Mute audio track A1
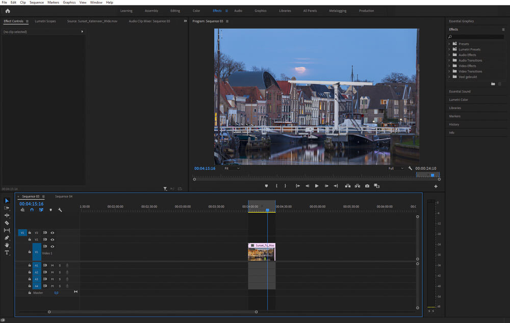The height and width of the screenshot is (323, 510). (x=52, y=265)
